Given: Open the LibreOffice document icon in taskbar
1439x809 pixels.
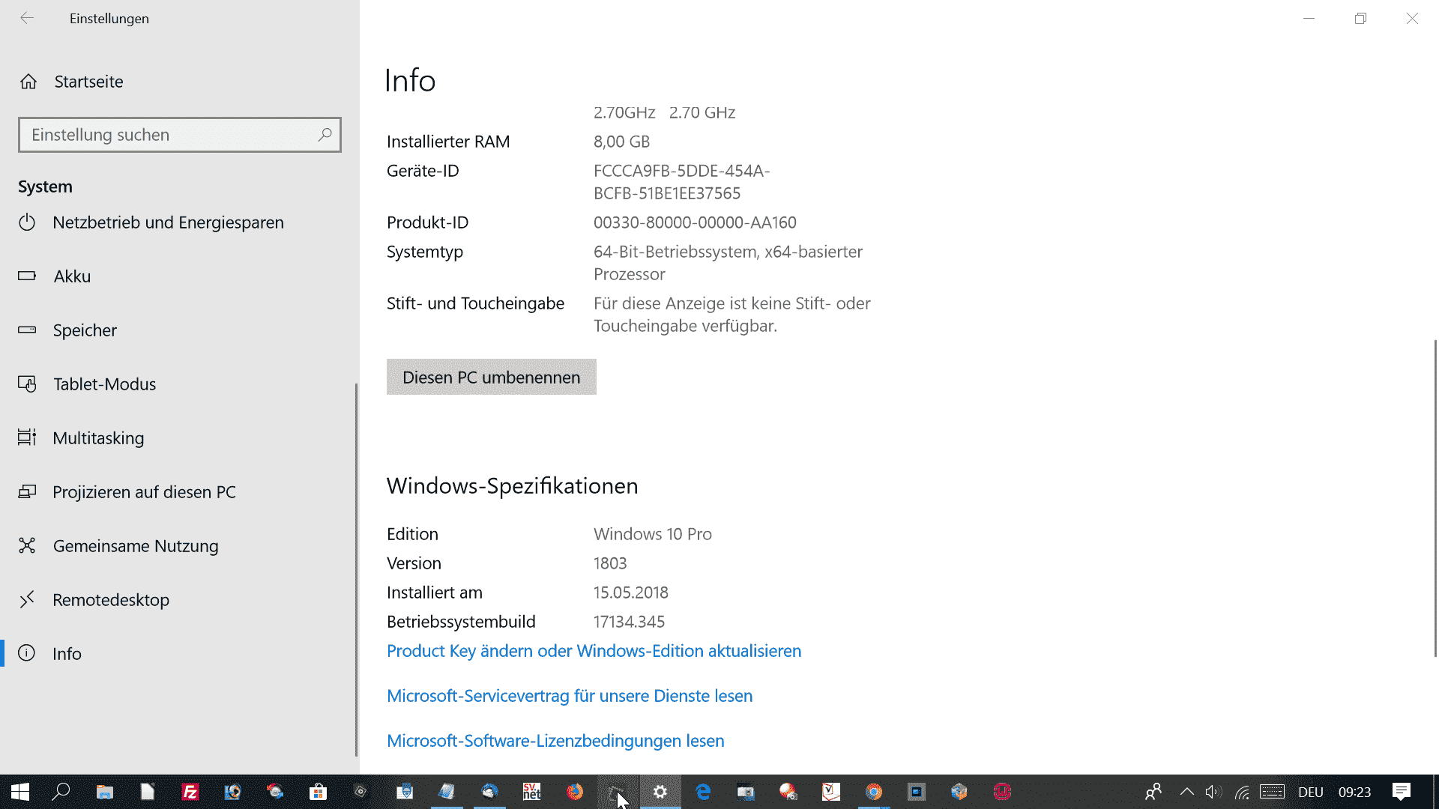Looking at the screenshot, I should coord(147,792).
